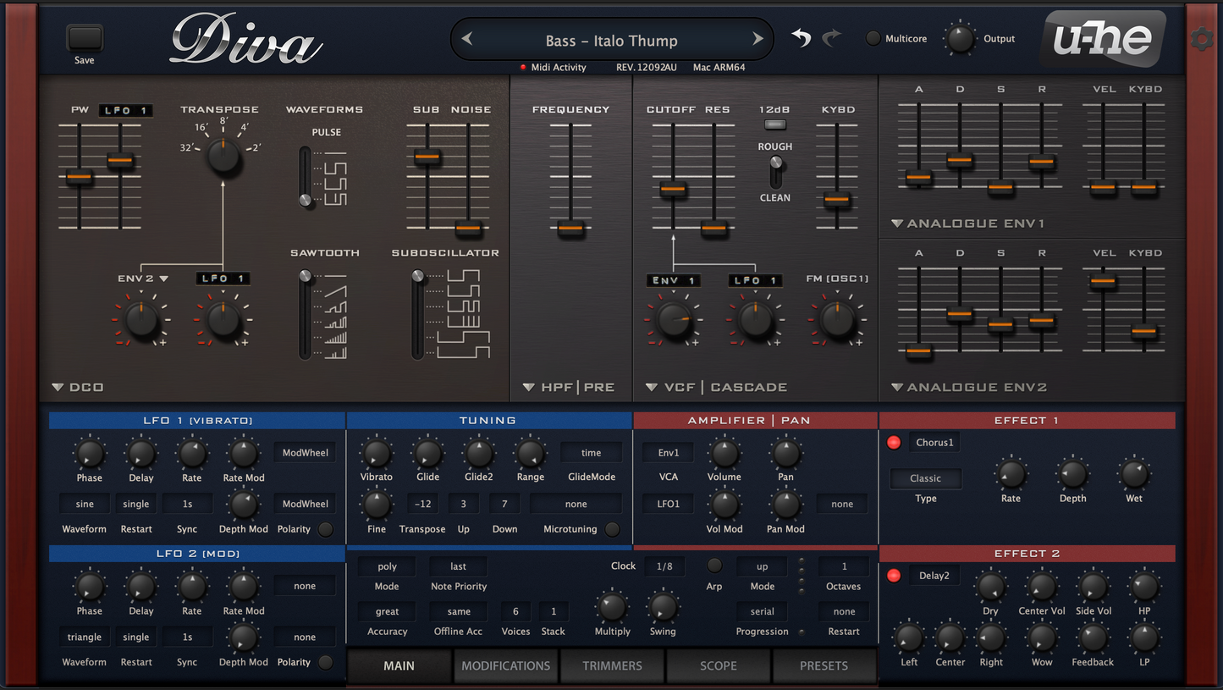Image resolution: width=1223 pixels, height=690 pixels.
Task: Switch to the MAIN tab
Action: 399,665
